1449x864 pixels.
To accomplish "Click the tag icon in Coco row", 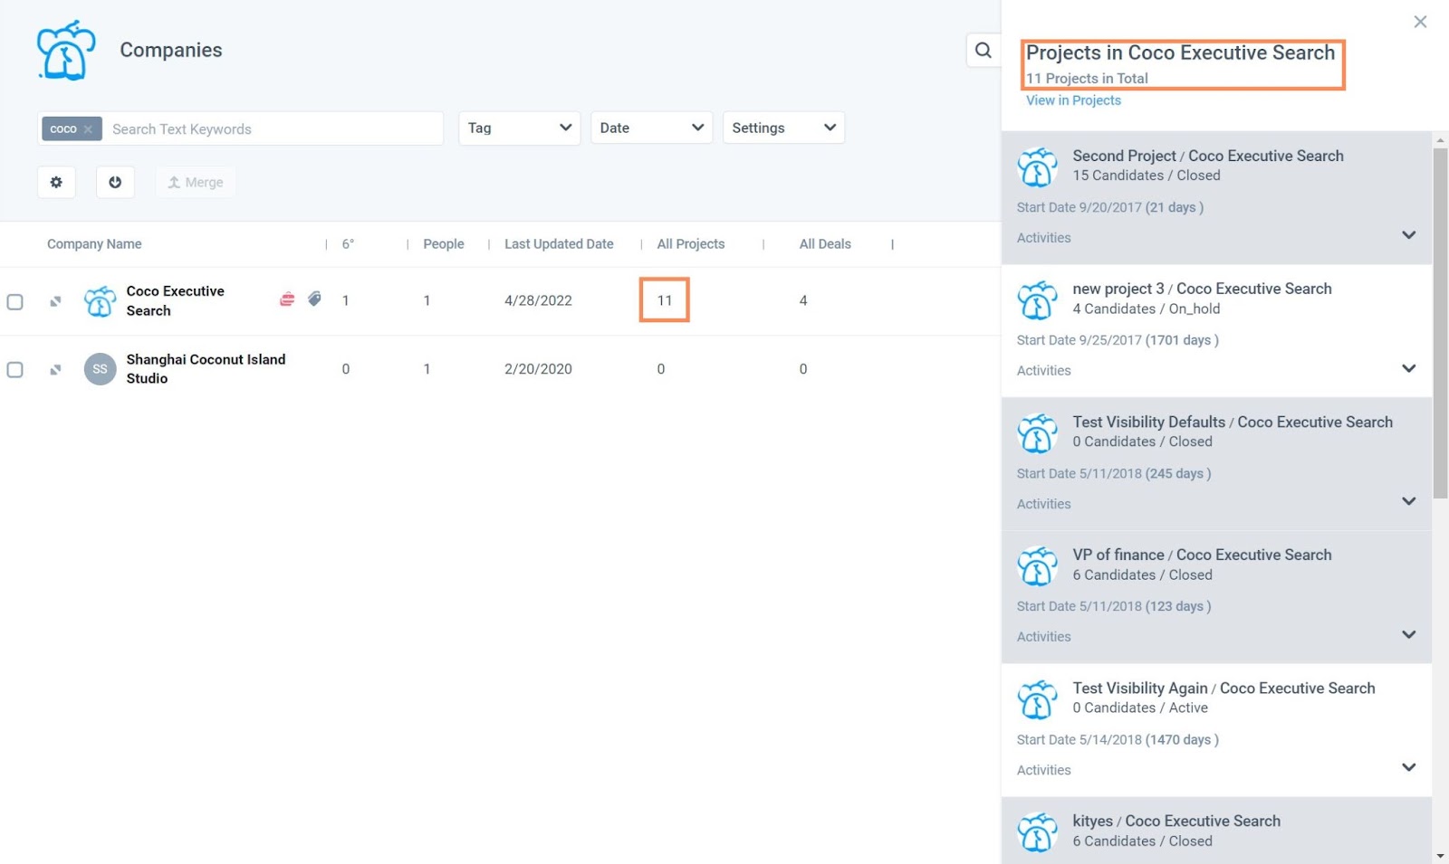I will click(x=314, y=299).
